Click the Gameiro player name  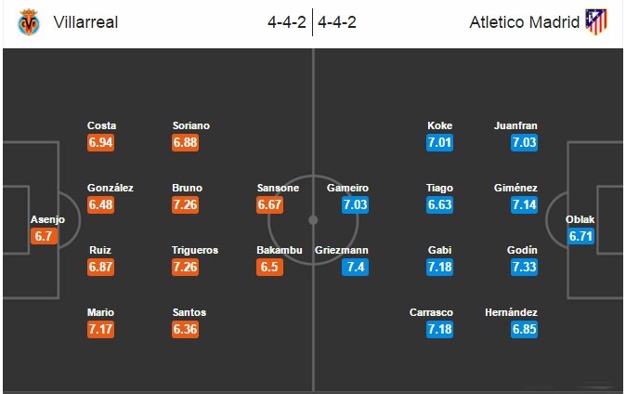click(x=347, y=188)
